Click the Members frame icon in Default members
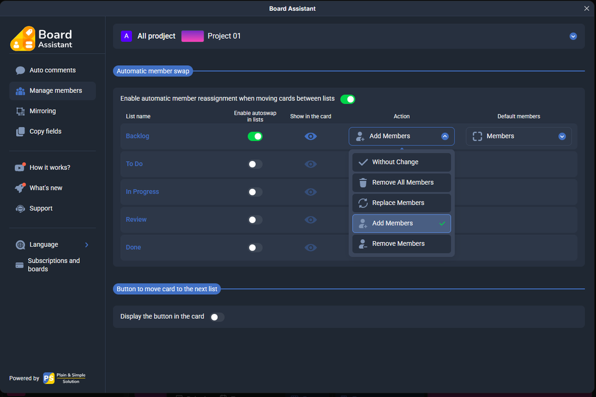This screenshot has height=397, width=596. point(477,136)
